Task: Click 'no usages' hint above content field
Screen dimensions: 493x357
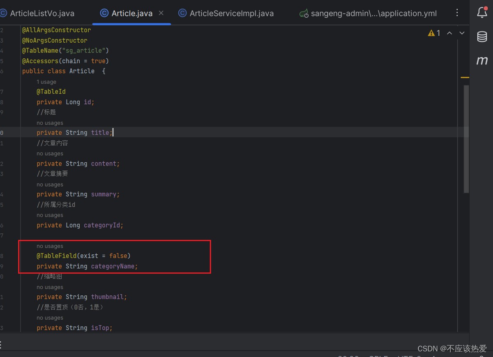Action: pyautogui.click(x=50, y=154)
